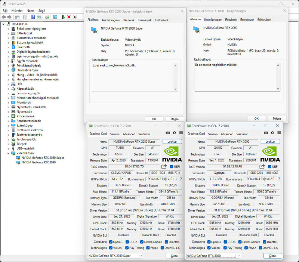Click display adapter icon in RTX 2080 Super properties
Image resolution: width=299 pixels, height=262 pixels.
[94, 30]
